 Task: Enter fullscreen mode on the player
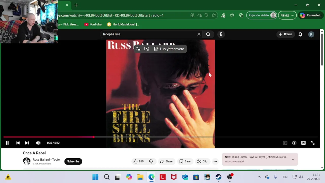[313, 143]
